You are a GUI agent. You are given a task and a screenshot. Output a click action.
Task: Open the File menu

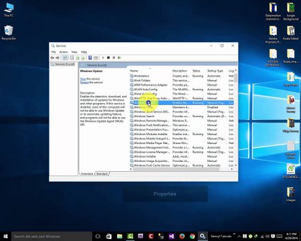[x=54, y=52]
